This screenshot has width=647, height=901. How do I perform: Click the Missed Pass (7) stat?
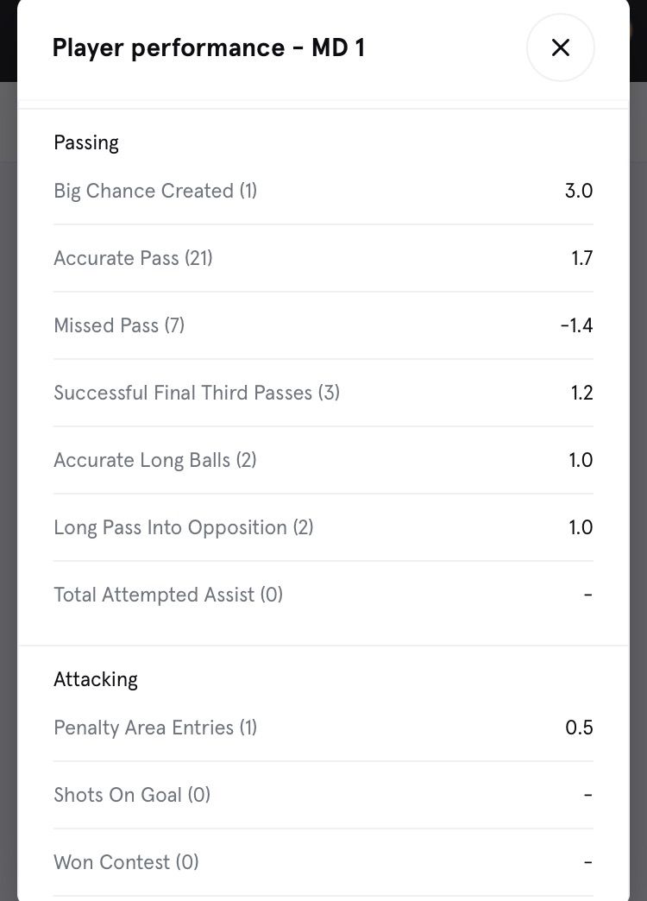point(119,325)
